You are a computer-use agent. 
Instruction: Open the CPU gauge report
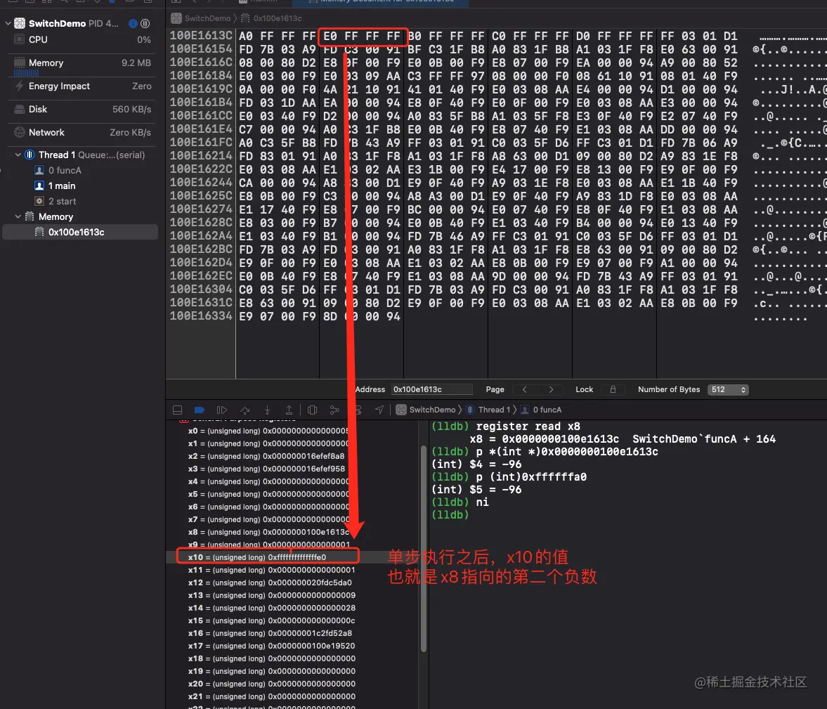click(82, 39)
